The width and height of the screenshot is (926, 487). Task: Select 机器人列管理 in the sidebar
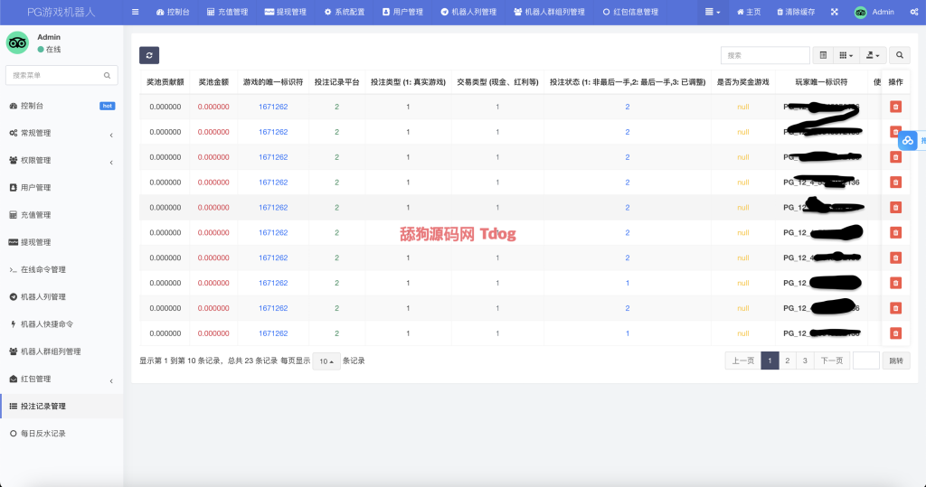(43, 297)
